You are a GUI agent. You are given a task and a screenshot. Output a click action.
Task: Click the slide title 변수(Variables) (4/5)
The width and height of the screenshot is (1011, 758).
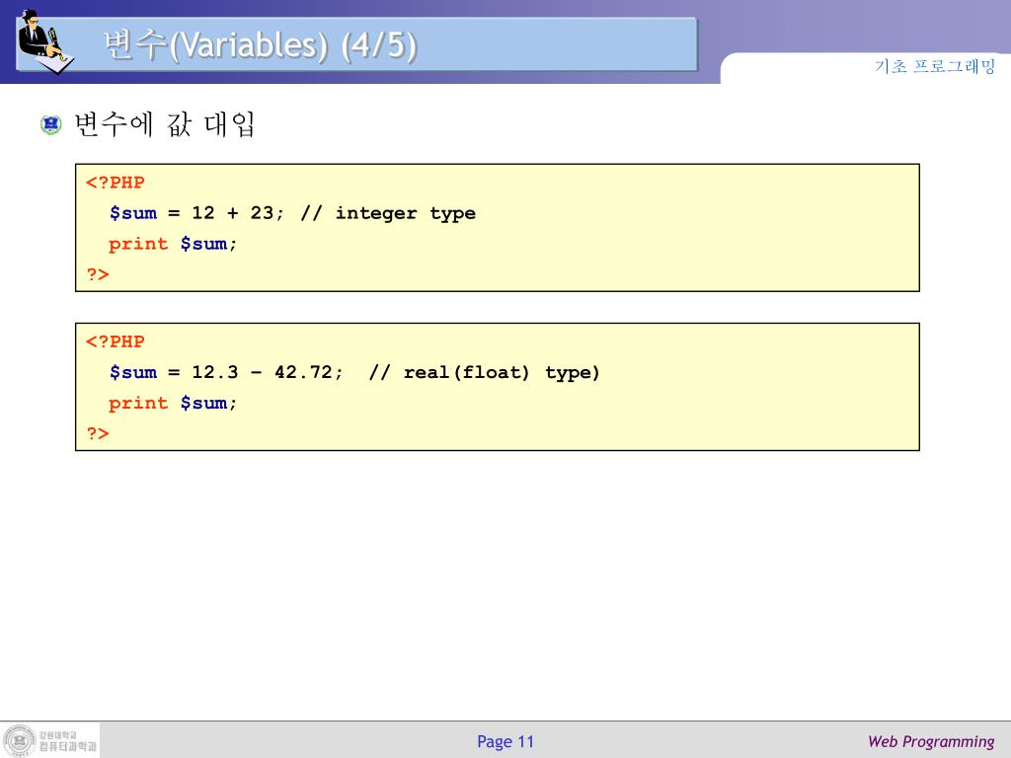click(x=260, y=45)
